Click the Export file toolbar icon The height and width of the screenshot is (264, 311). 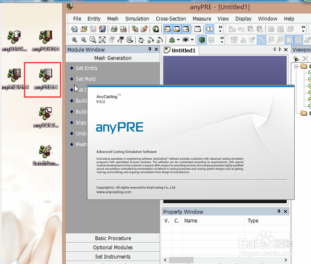(144, 29)
